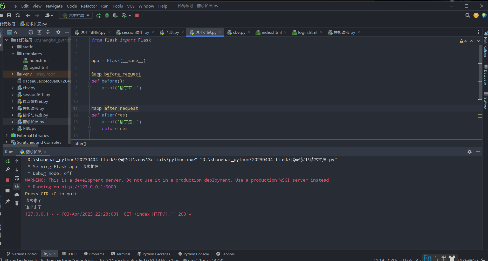
Task: Toggle soft-wrap in Run console
Action: coord(17,178)
